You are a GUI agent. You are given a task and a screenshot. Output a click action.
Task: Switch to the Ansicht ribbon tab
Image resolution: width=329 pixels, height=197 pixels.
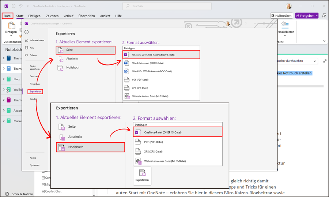[x=105, y=16]
